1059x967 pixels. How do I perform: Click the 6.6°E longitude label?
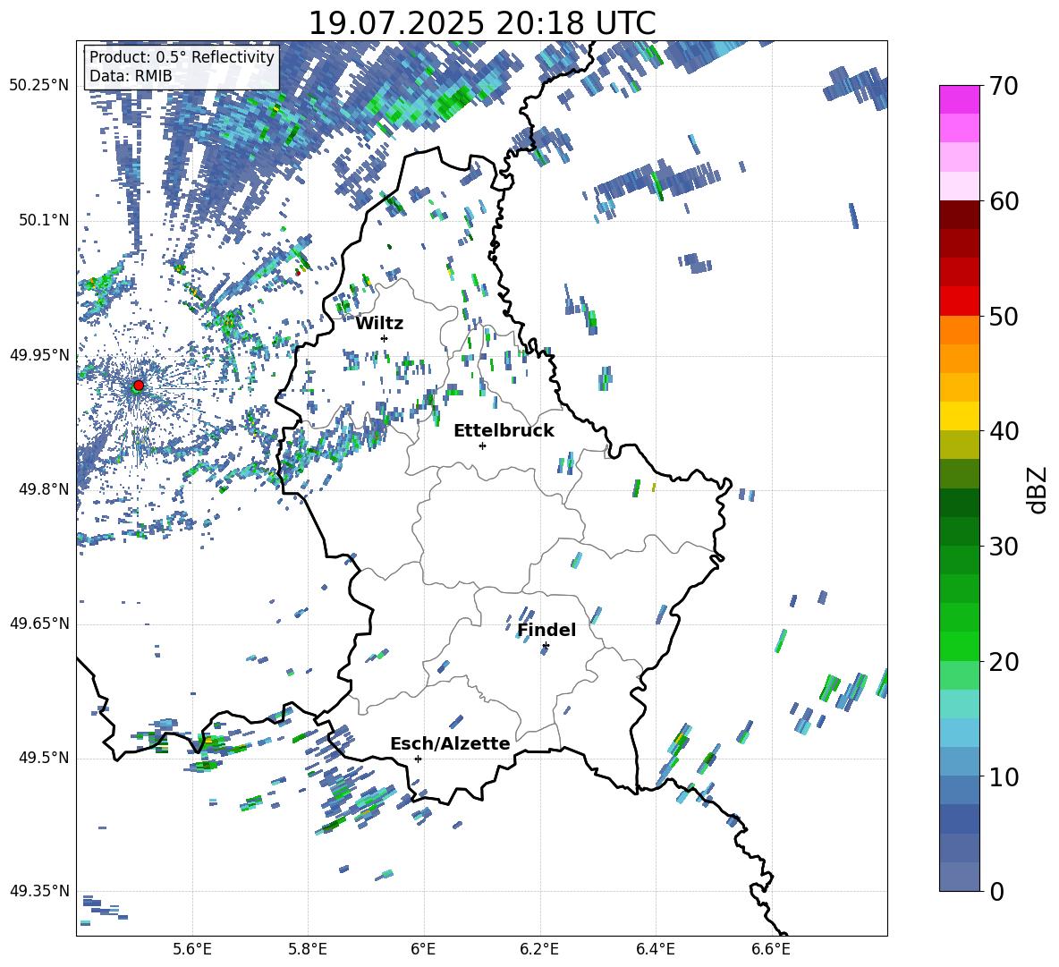coord(771,949)
